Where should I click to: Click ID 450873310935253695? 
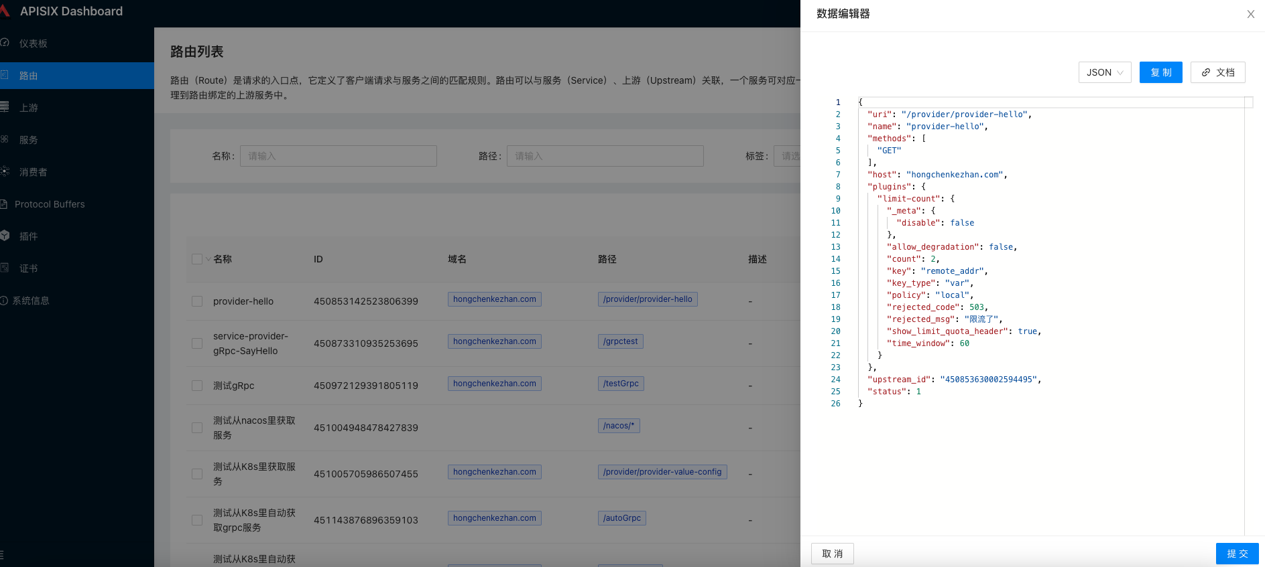pyautogui.click(x=366, y=343)
